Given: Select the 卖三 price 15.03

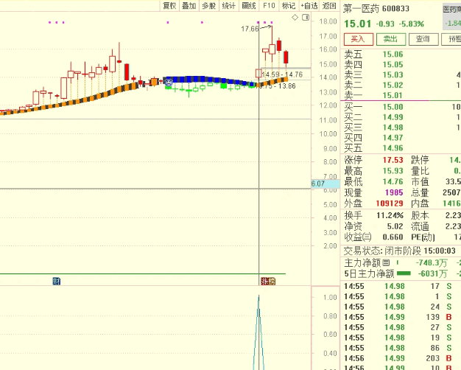Looking at the screenshot, I should click(393, 74).
